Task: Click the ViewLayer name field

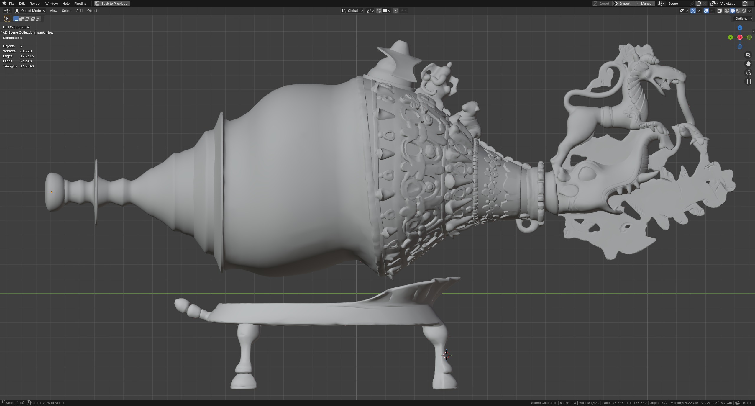Action: pos(730,4)
